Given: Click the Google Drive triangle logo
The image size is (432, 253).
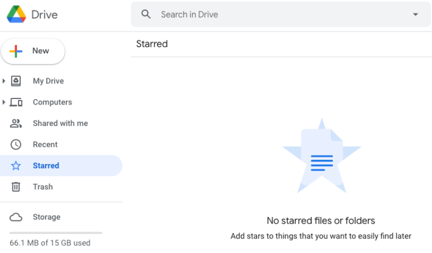Looking at the screenshot, I should point(16,15).
